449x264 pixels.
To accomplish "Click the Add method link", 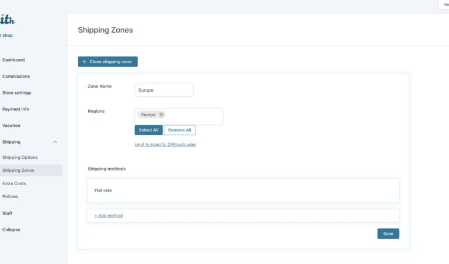I will (x=109, y=216).
